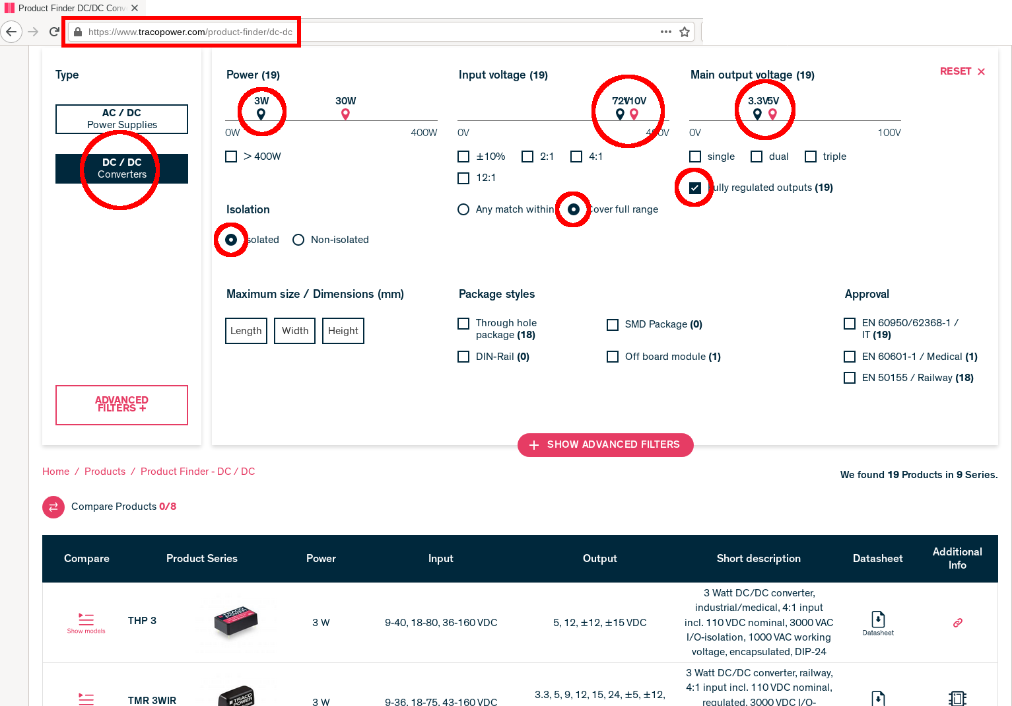Bookmark this page with star icon

click(x=685, y=32)
